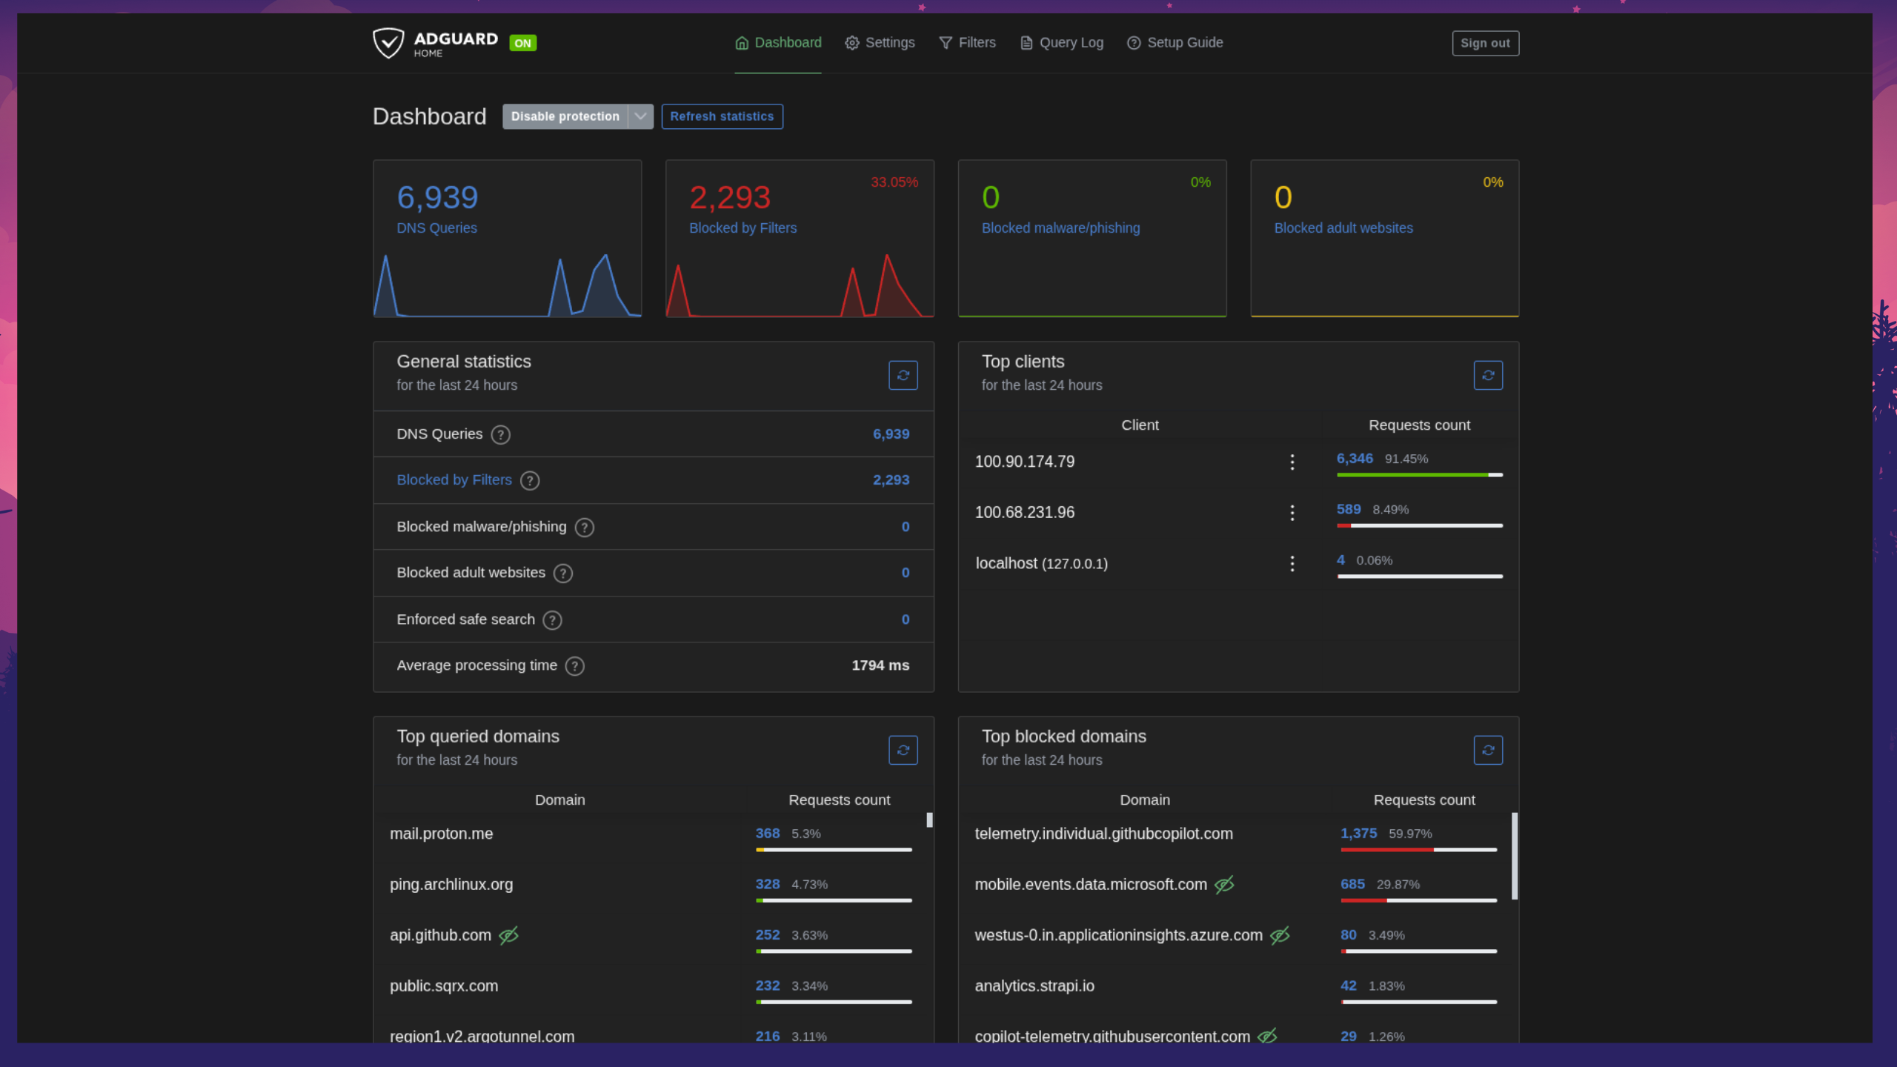This screenshot has height=1067, width=1897.
Task: Refresh the Top queried domains card
Action: coord(903,751)
